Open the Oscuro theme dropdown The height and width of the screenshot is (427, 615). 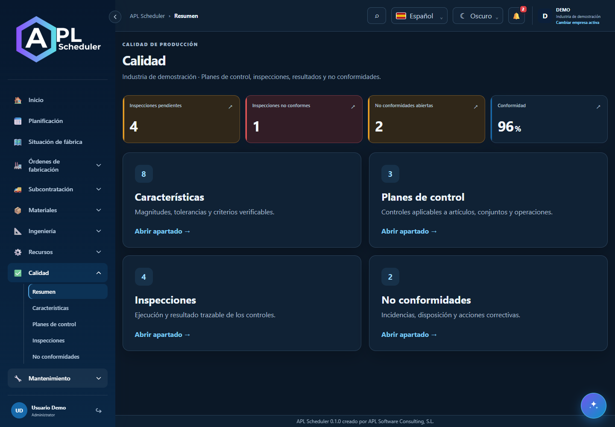point(478,16)
